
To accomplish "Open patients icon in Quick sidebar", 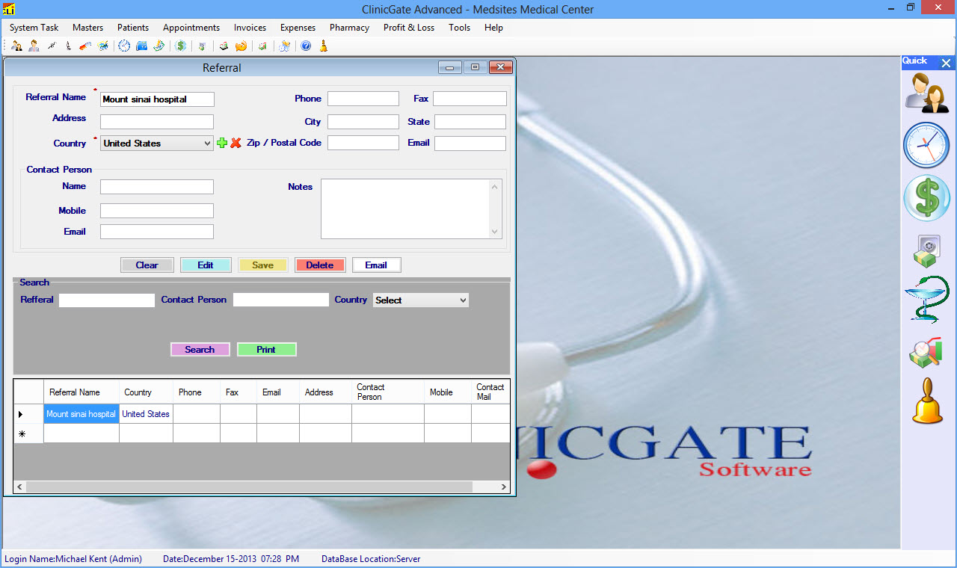I will point(926,93).
